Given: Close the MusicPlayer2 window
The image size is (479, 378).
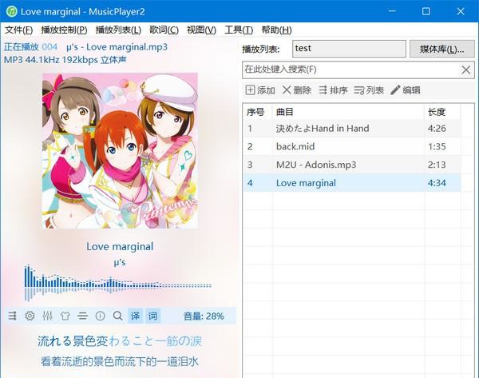Looking at the screenshot, I should coord(461,11).
